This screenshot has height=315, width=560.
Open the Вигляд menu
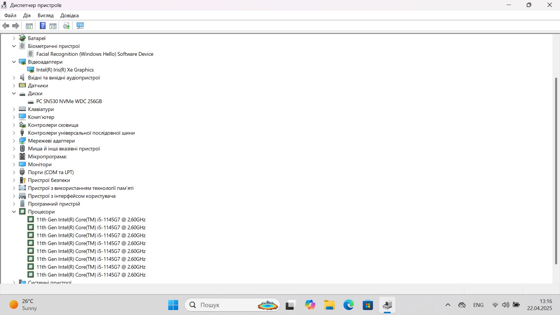(46, 15)
